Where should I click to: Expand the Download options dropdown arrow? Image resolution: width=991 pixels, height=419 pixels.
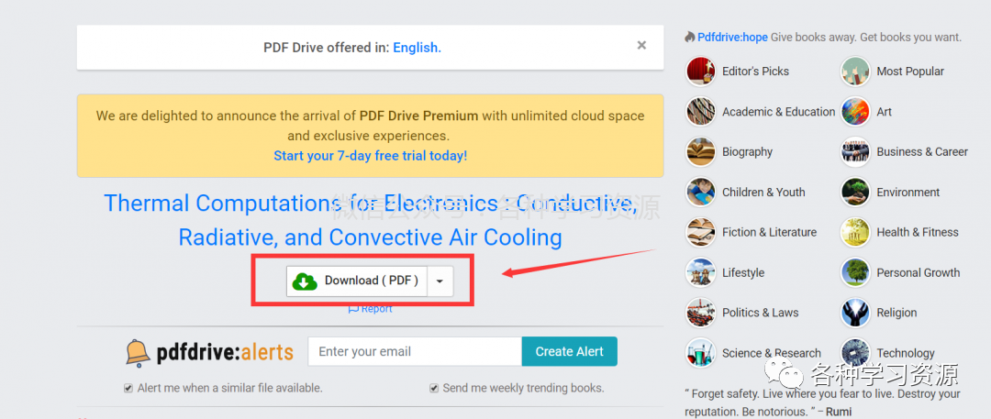tap(440, 281)
